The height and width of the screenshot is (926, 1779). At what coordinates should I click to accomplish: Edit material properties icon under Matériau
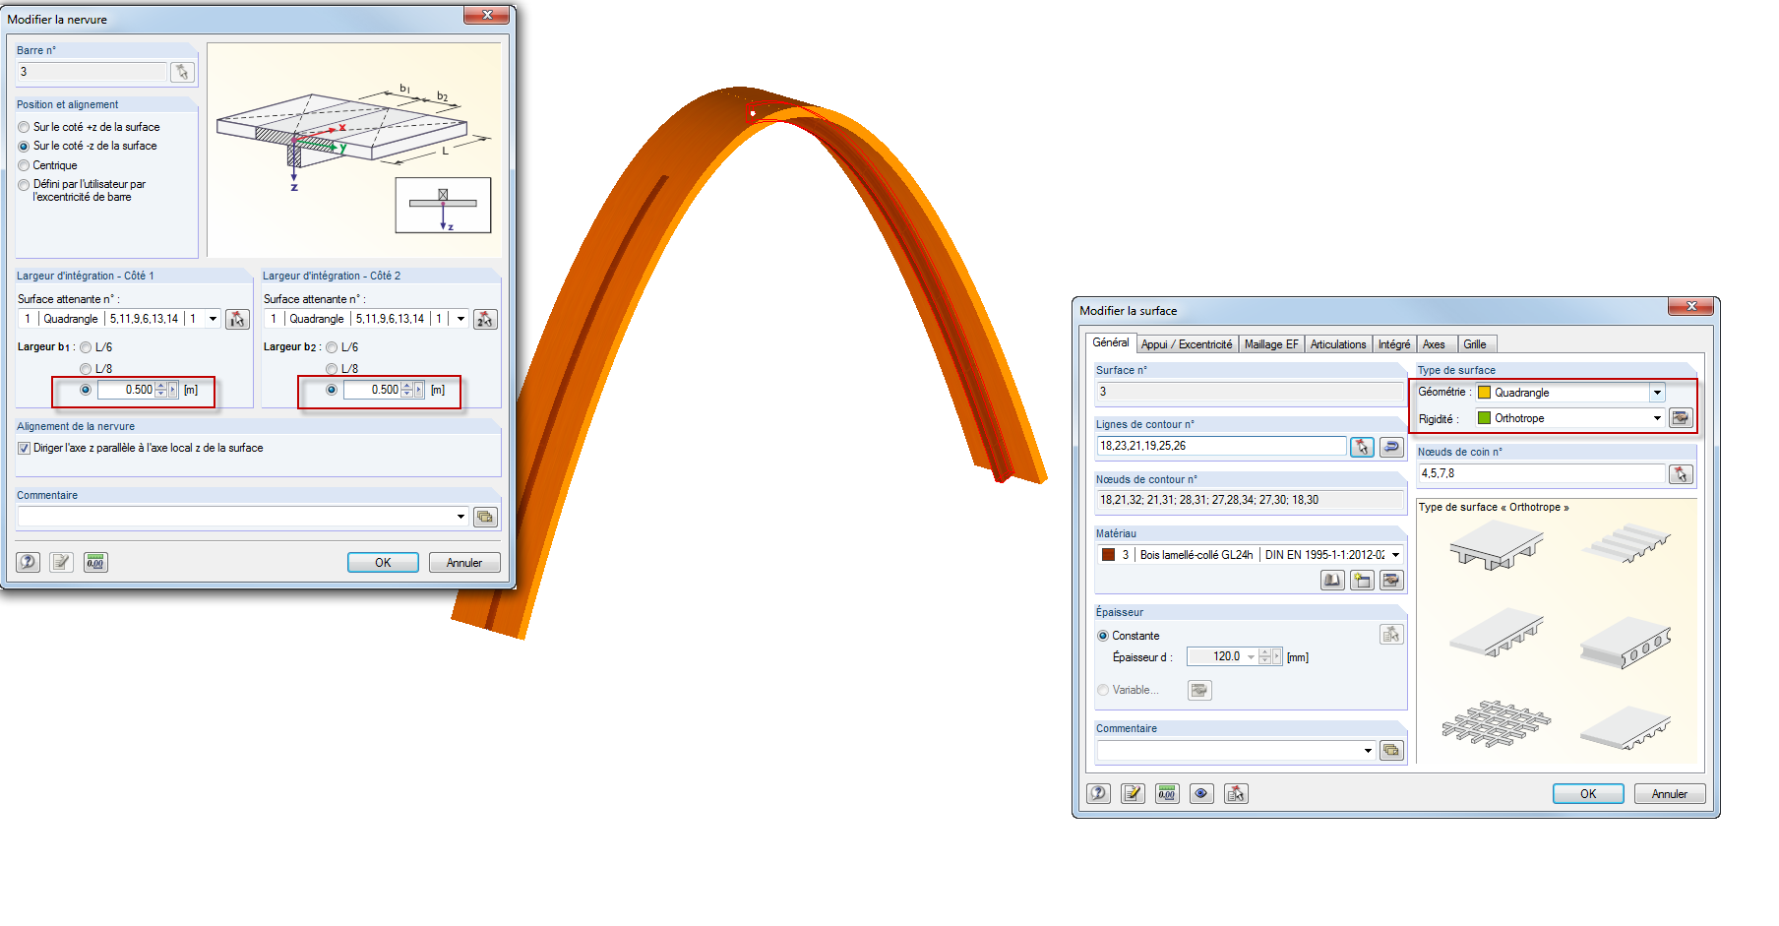click(x=1391, y=581)
